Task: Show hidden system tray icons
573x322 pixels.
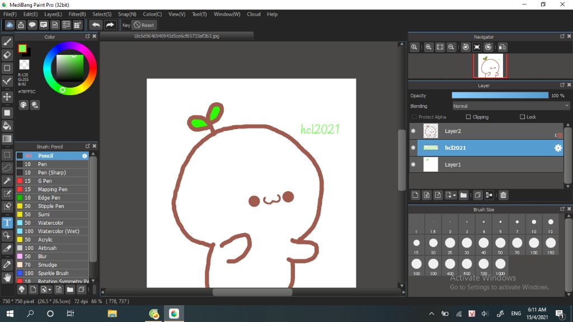Action: tap(431, 314)
